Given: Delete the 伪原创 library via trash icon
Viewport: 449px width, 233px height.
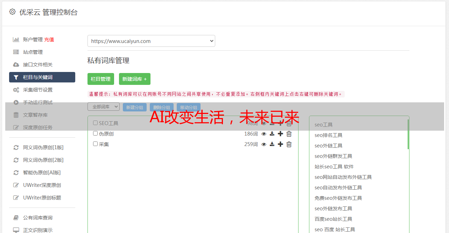Looking at the screenshot, I should (289, 134).
